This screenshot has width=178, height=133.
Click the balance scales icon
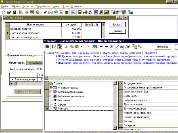pyautogui.click(x=90, y=12)
